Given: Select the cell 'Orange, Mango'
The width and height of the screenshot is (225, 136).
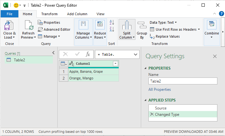Looking at the screenshot, I should pos(93,78).
